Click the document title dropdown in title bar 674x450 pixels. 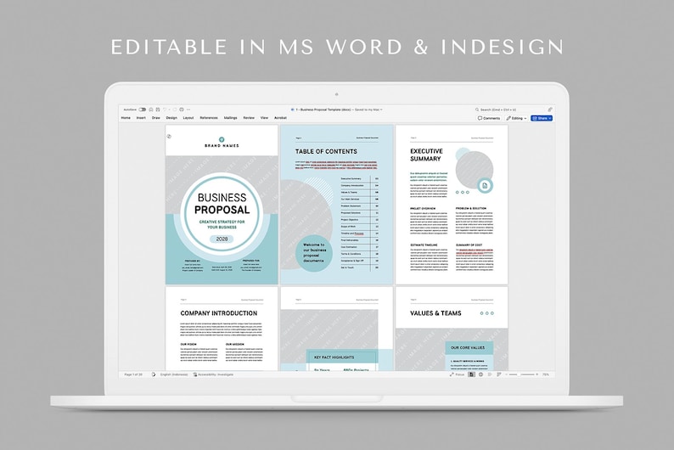[381, 110]
